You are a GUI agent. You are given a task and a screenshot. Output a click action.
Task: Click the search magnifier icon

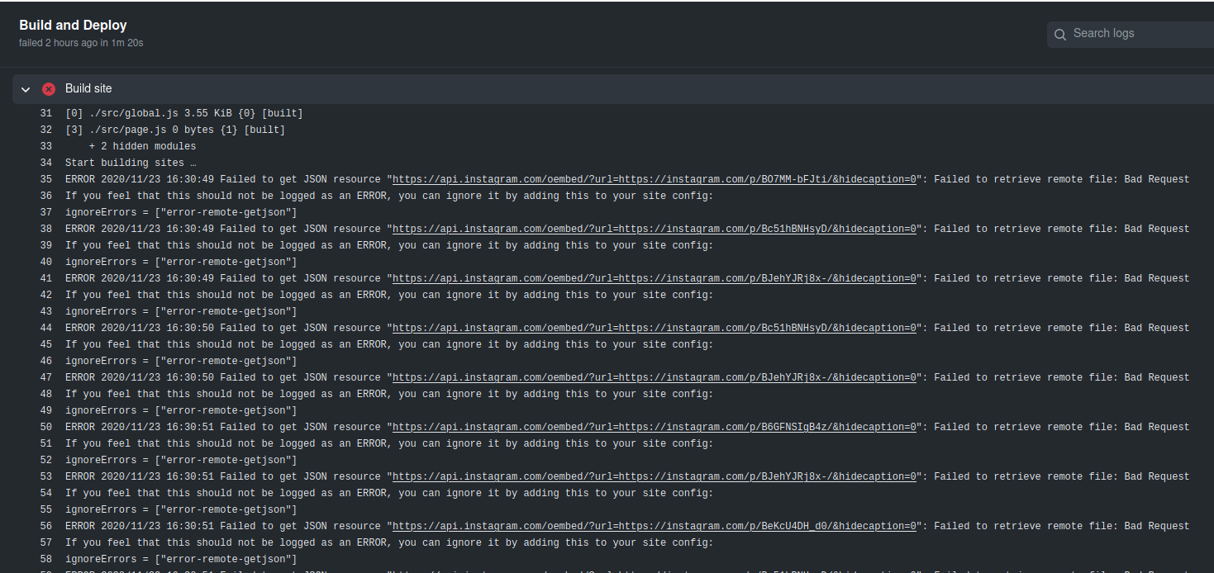1060,35
